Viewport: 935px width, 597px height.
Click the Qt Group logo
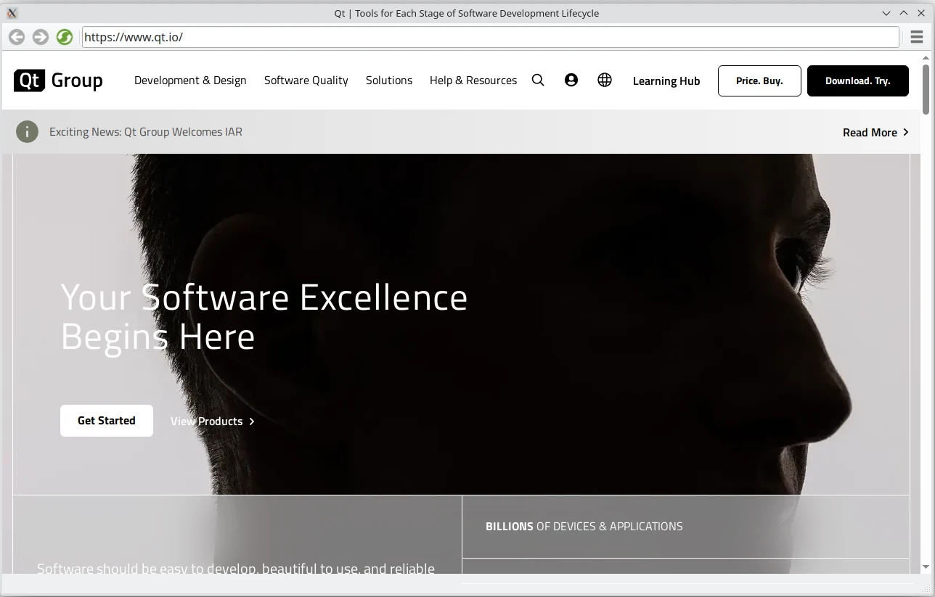point(58,81)
